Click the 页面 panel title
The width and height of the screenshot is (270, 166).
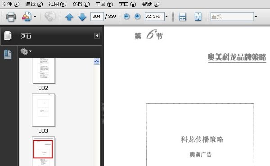coord(26,36)
